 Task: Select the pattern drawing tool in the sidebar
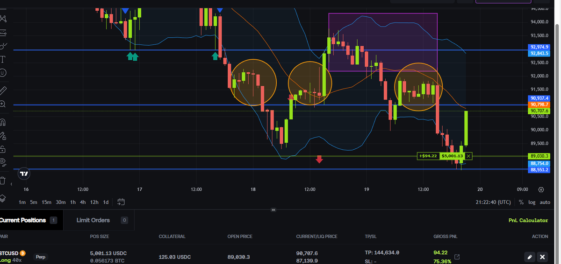pos(3,19)
